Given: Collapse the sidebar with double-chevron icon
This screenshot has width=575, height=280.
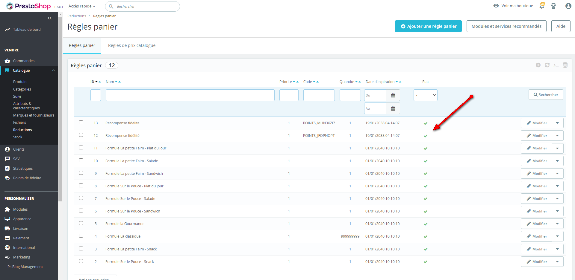Looking at the screenshot, I should pos(50,18).
